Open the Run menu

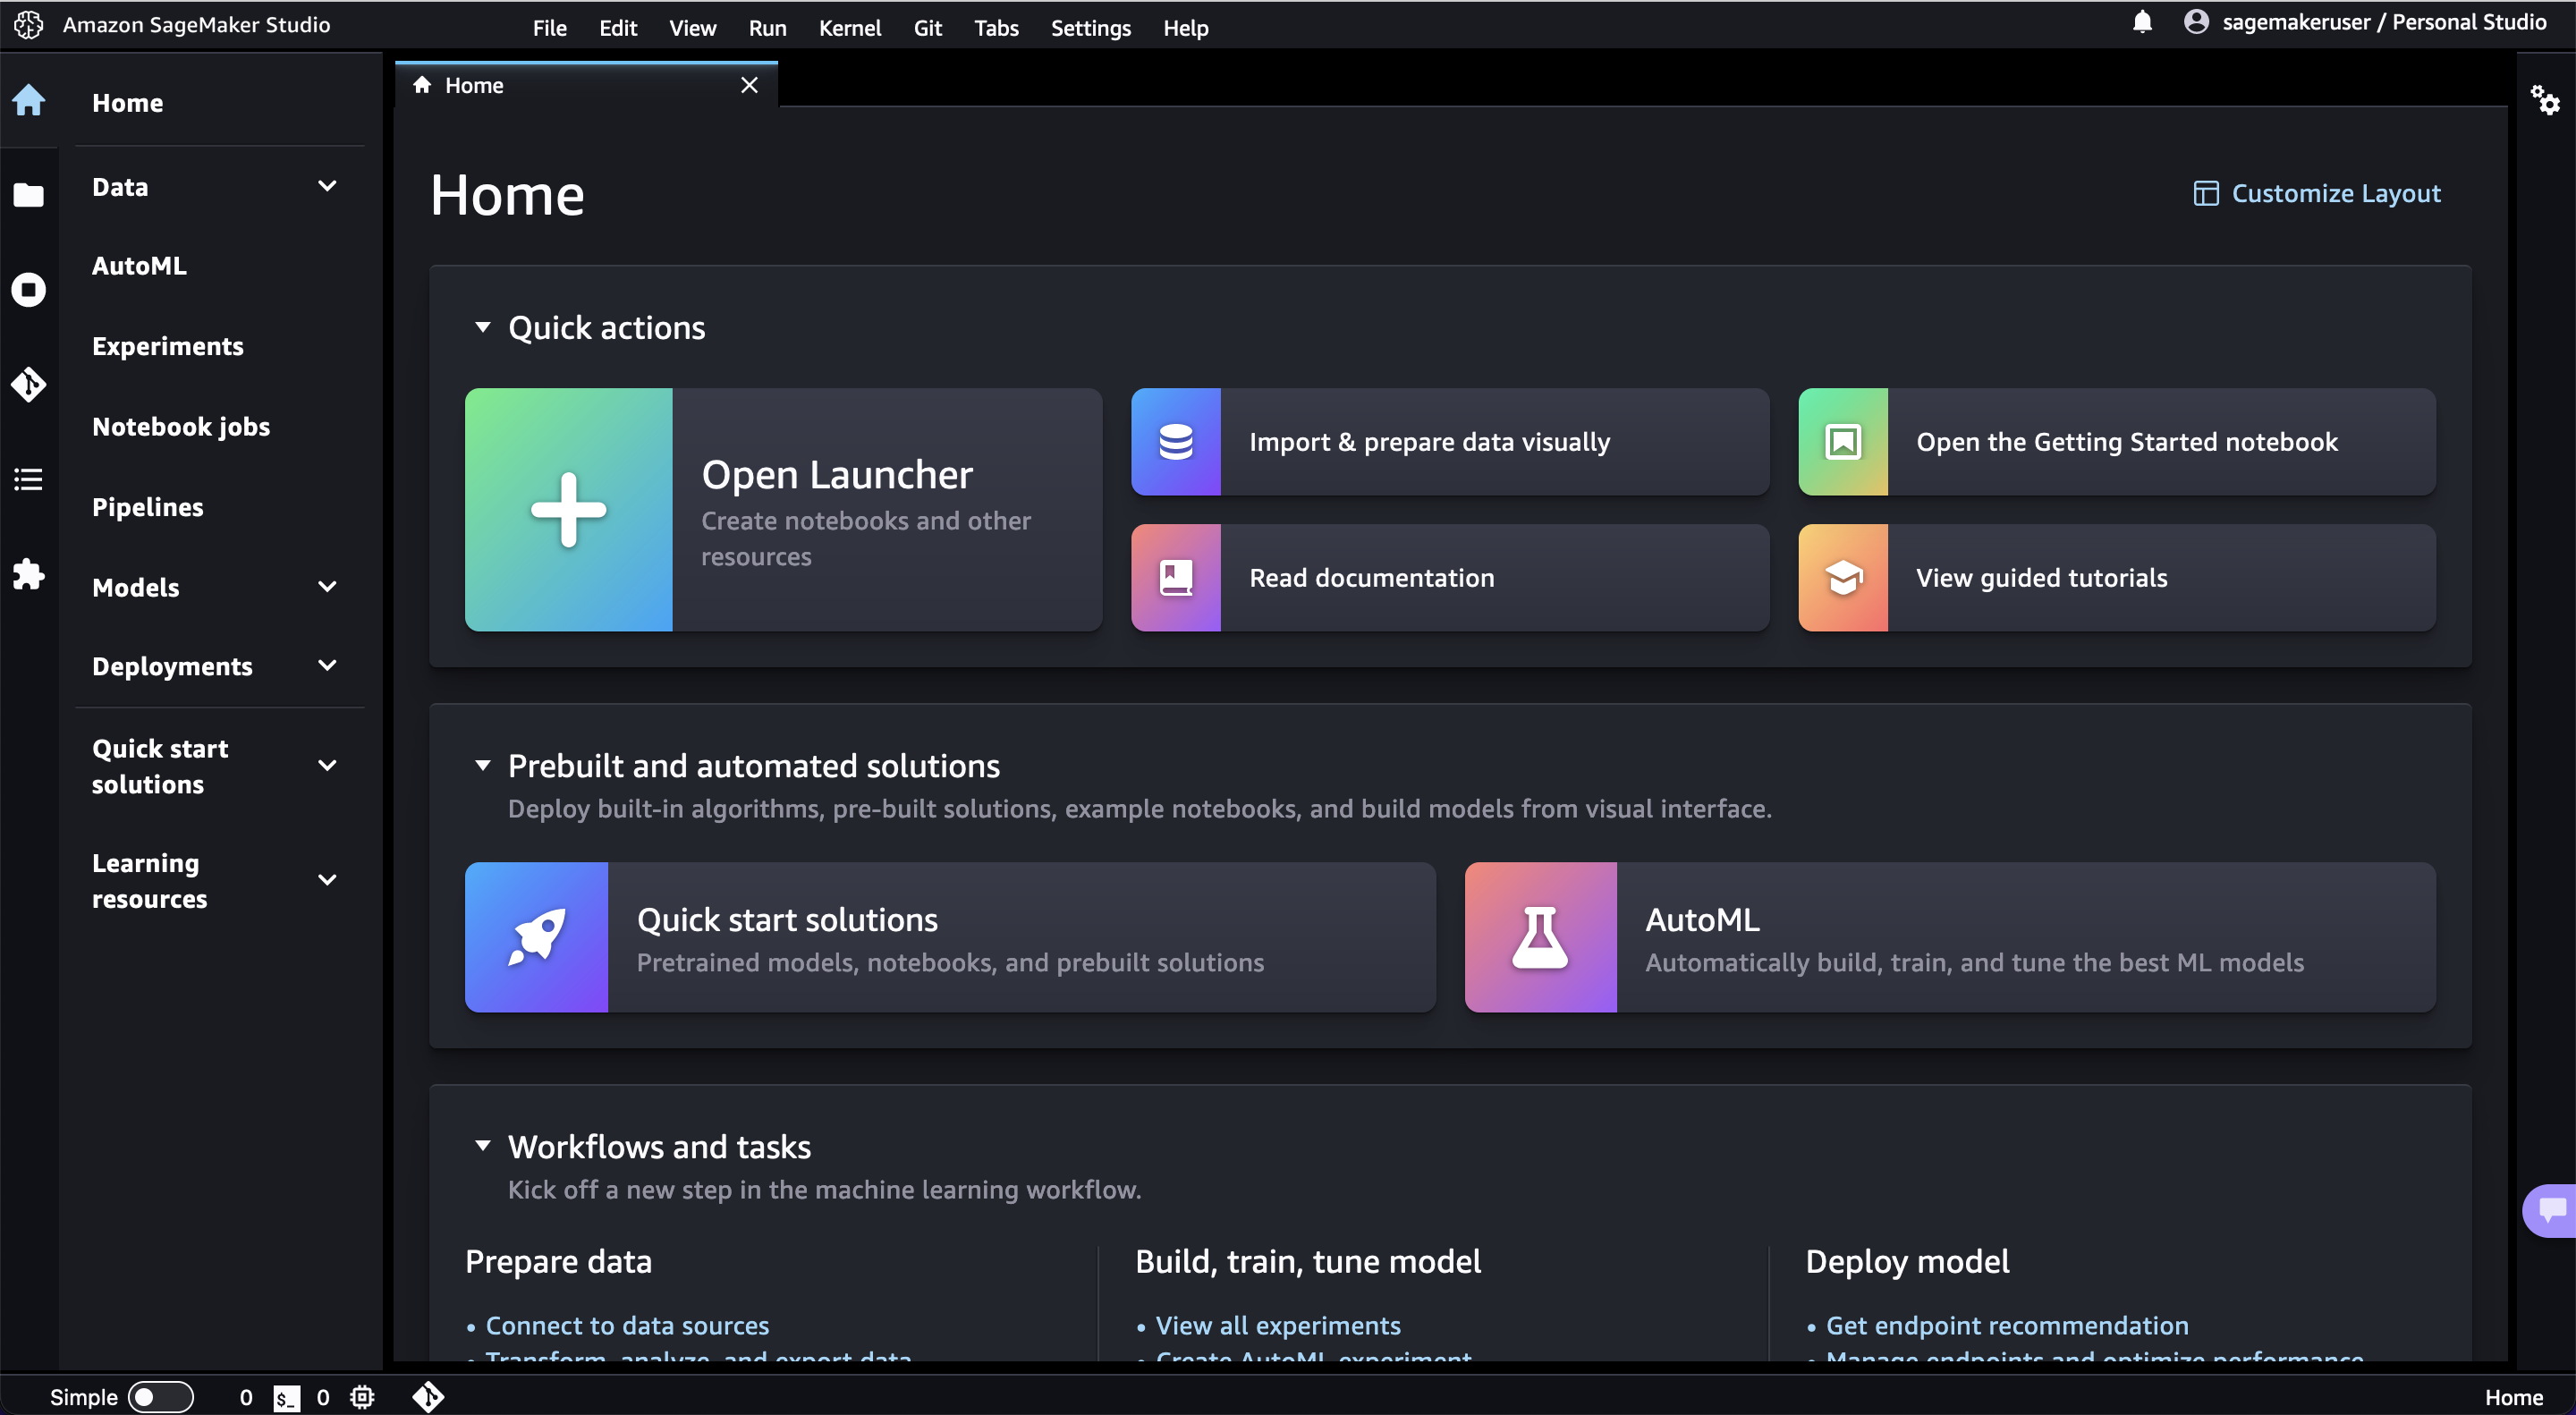pyautogui.click(x=767, y=27)
